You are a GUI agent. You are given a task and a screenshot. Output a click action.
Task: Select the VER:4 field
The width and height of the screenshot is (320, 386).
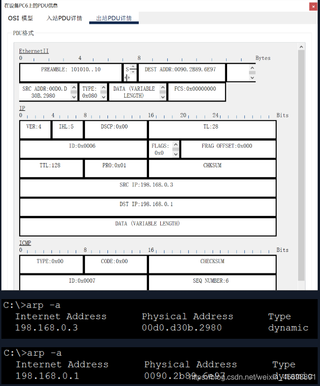pos(35,129)
